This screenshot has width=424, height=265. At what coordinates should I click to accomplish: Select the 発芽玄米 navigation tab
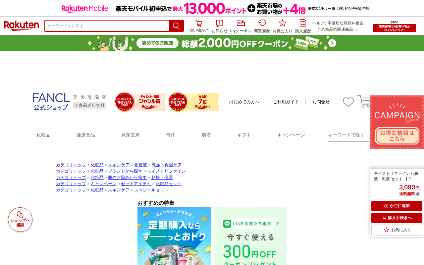coord(131,135)
